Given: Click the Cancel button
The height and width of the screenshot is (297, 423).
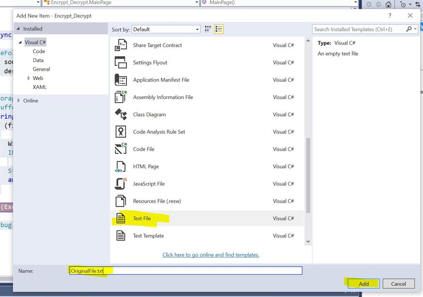Looking at the screenshot, I should [x=399, y=284].
